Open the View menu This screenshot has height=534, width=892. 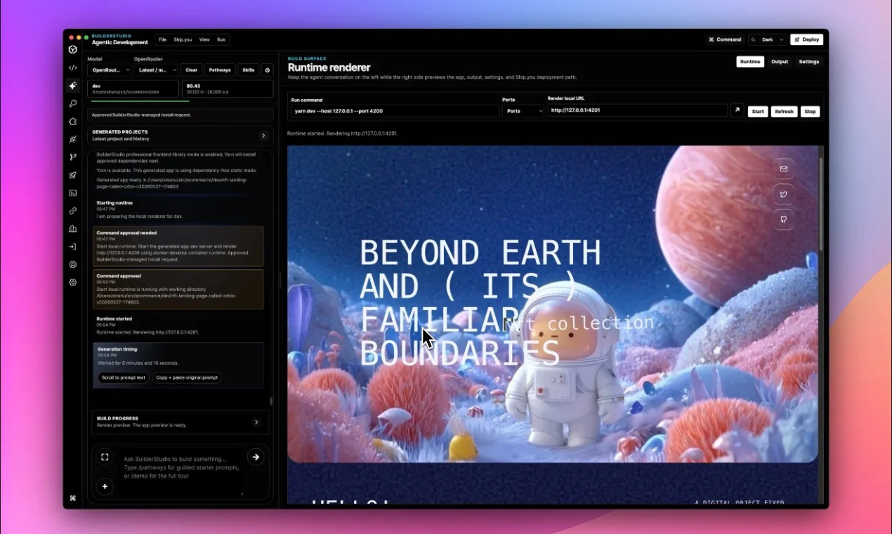204,39
